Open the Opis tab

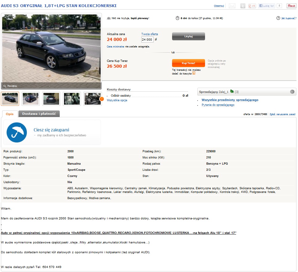point(10,114)
